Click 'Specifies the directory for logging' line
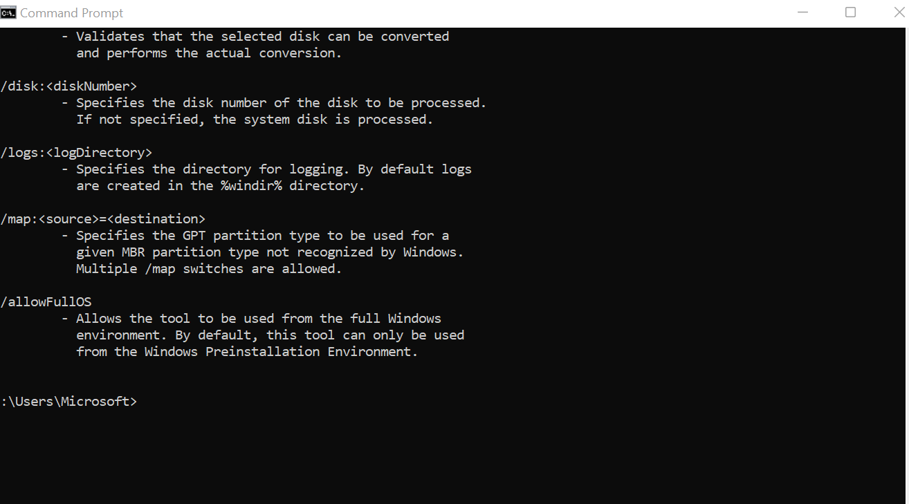The image size is (909, 504). [x=273, y=169]
